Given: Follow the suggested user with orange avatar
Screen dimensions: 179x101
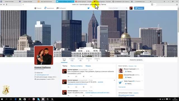Looking at the screenshot, I should coord(128,77).
